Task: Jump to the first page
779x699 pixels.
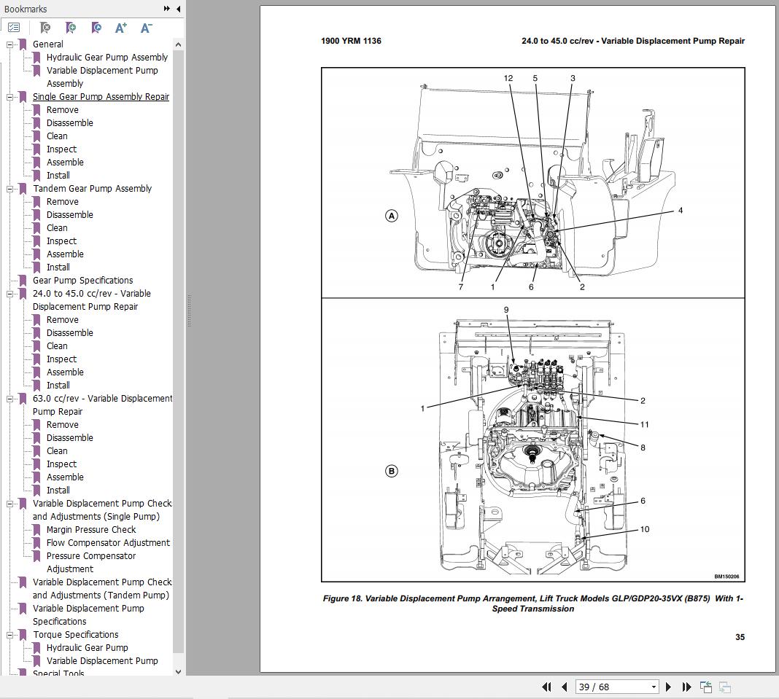Action: click(546, 687)
